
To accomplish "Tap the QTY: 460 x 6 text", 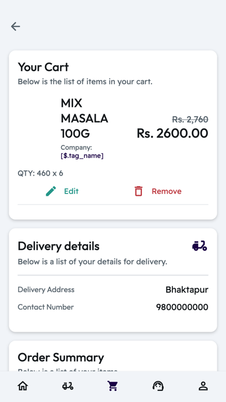I will pos(40,173).
